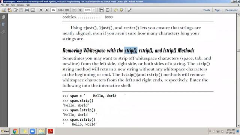Open the Sign pane
The height and width of the screenshot is (135, 240).
(217, 10)
